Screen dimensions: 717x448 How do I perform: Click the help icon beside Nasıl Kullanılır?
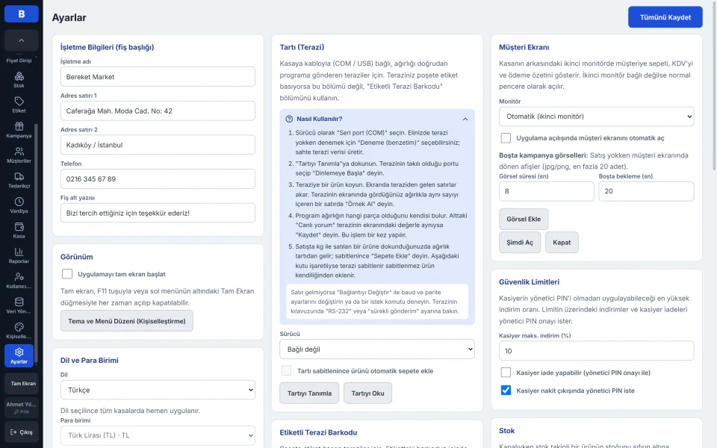(x=289, y=119)
